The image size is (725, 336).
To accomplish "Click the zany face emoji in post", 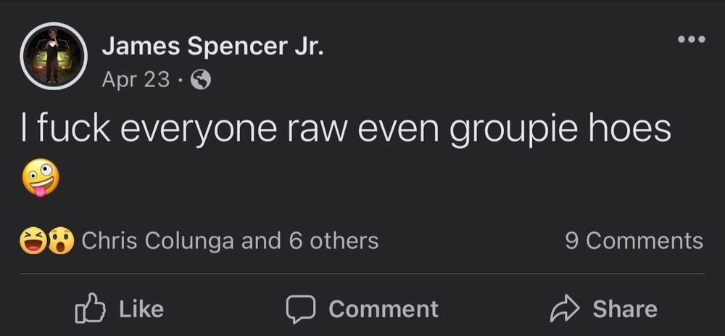I will [x=40, y=177].
